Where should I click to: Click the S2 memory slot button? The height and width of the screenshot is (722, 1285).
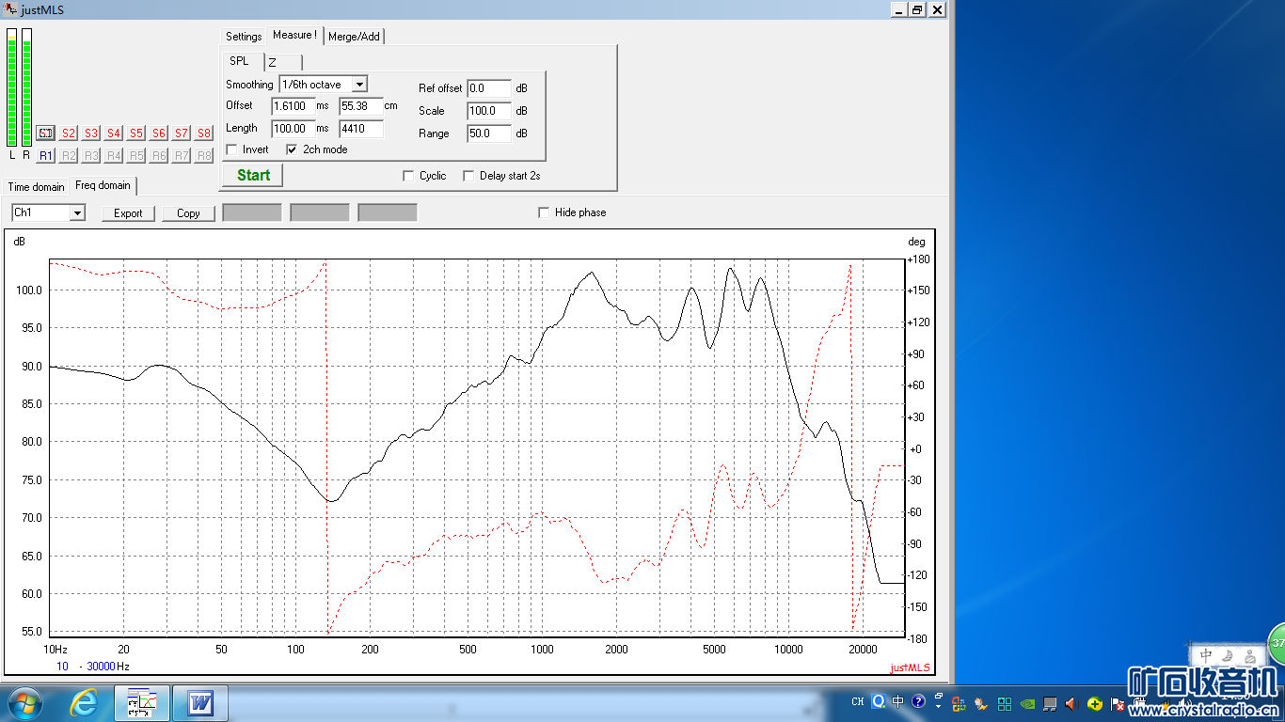[x=69, y=133]
